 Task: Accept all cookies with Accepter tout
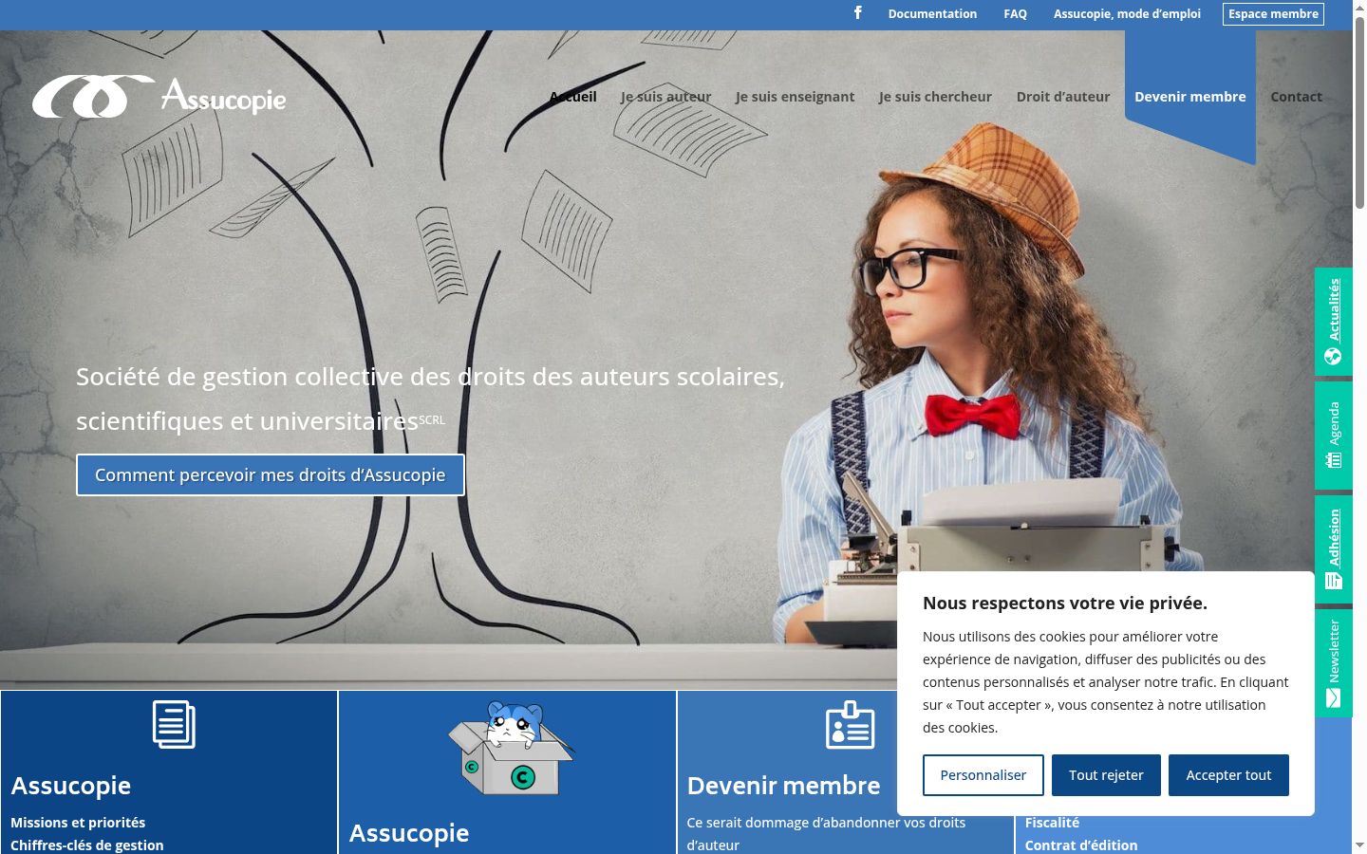pos(1228,775)
